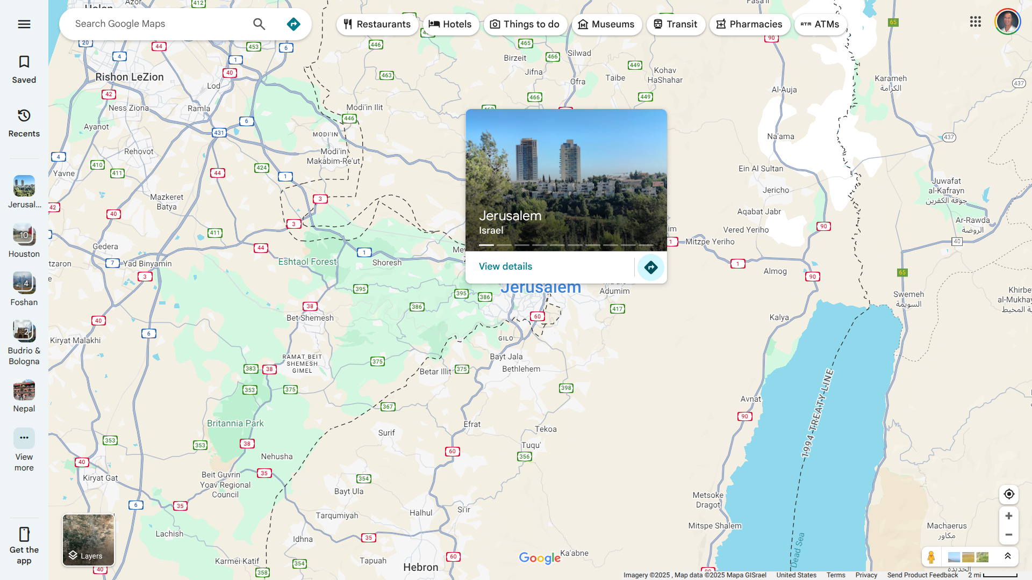Zoom in with the plus button
This screenshot has width=1032, height=580.
[x=1009, y=516]
